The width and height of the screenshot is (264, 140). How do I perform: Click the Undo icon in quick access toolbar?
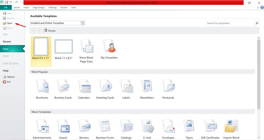(x=11, y=2)
